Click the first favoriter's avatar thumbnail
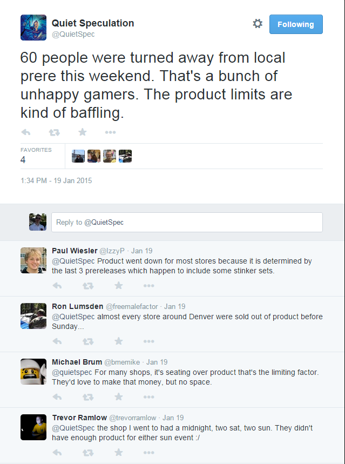This screenshot has height=464, width=345. tap(78, 156)
